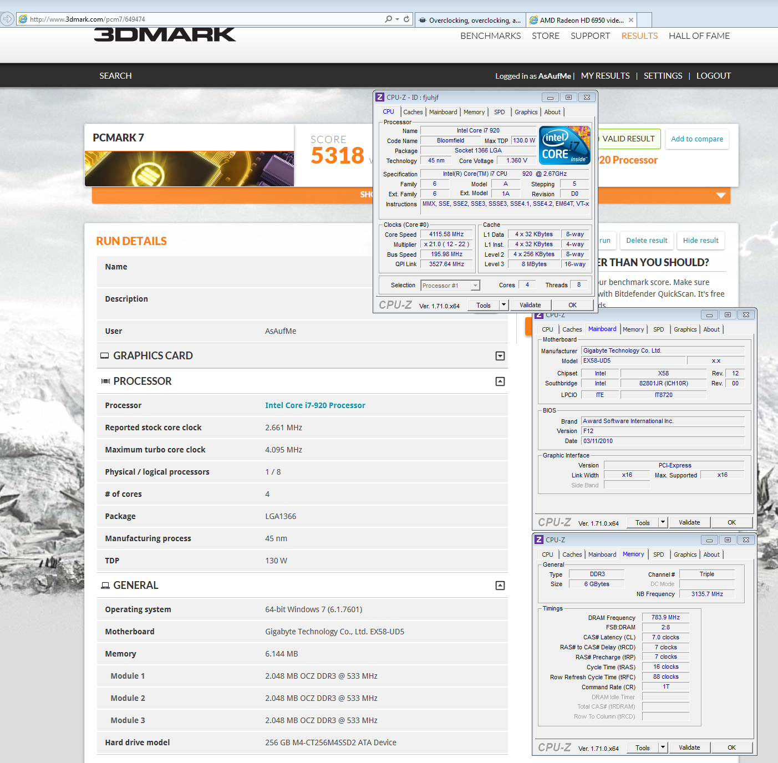Click the PCMark 7 banner thumbnail
Screen dimensions: 778x763
coord(189,169)
